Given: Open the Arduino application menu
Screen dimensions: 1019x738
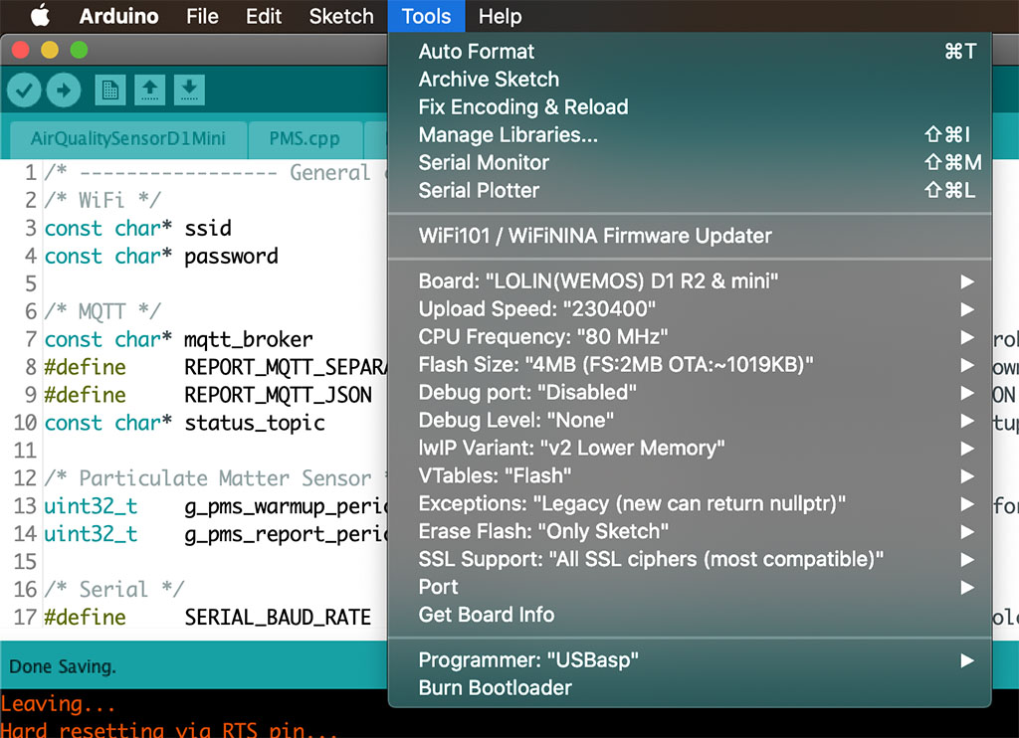Looking at the screenshot, I should [118, 16].
